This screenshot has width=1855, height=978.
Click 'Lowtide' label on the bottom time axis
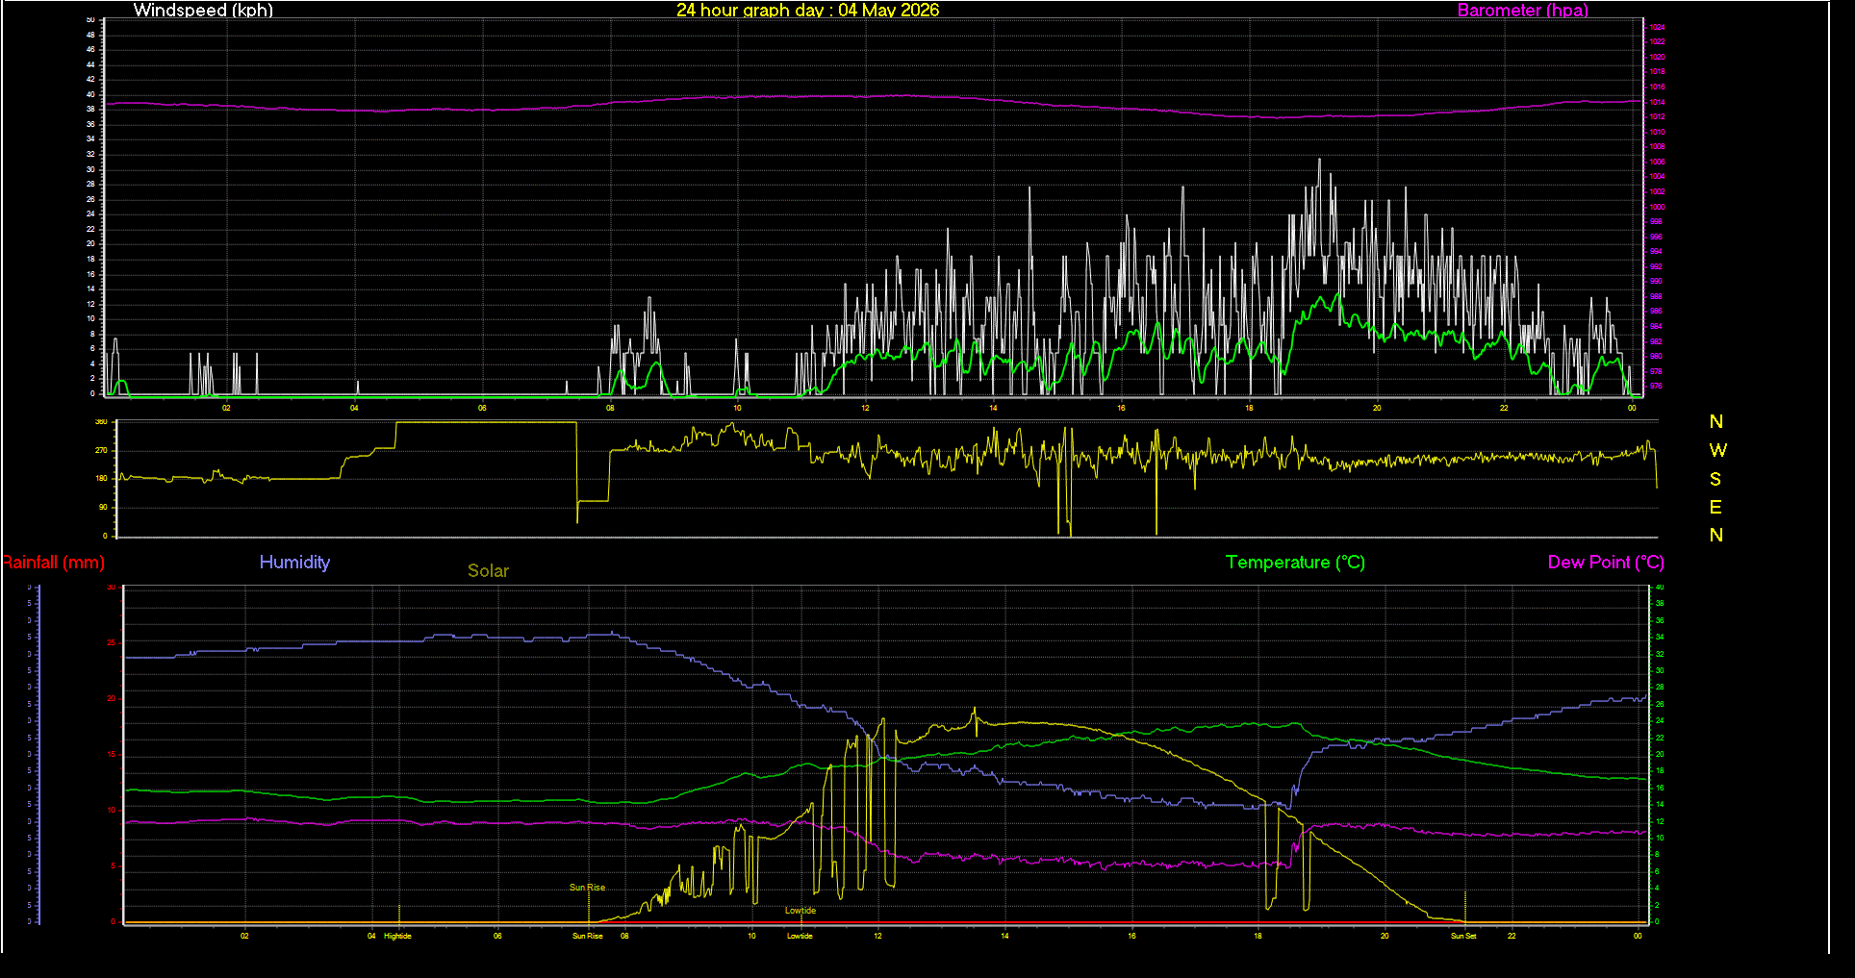[800, 936]
